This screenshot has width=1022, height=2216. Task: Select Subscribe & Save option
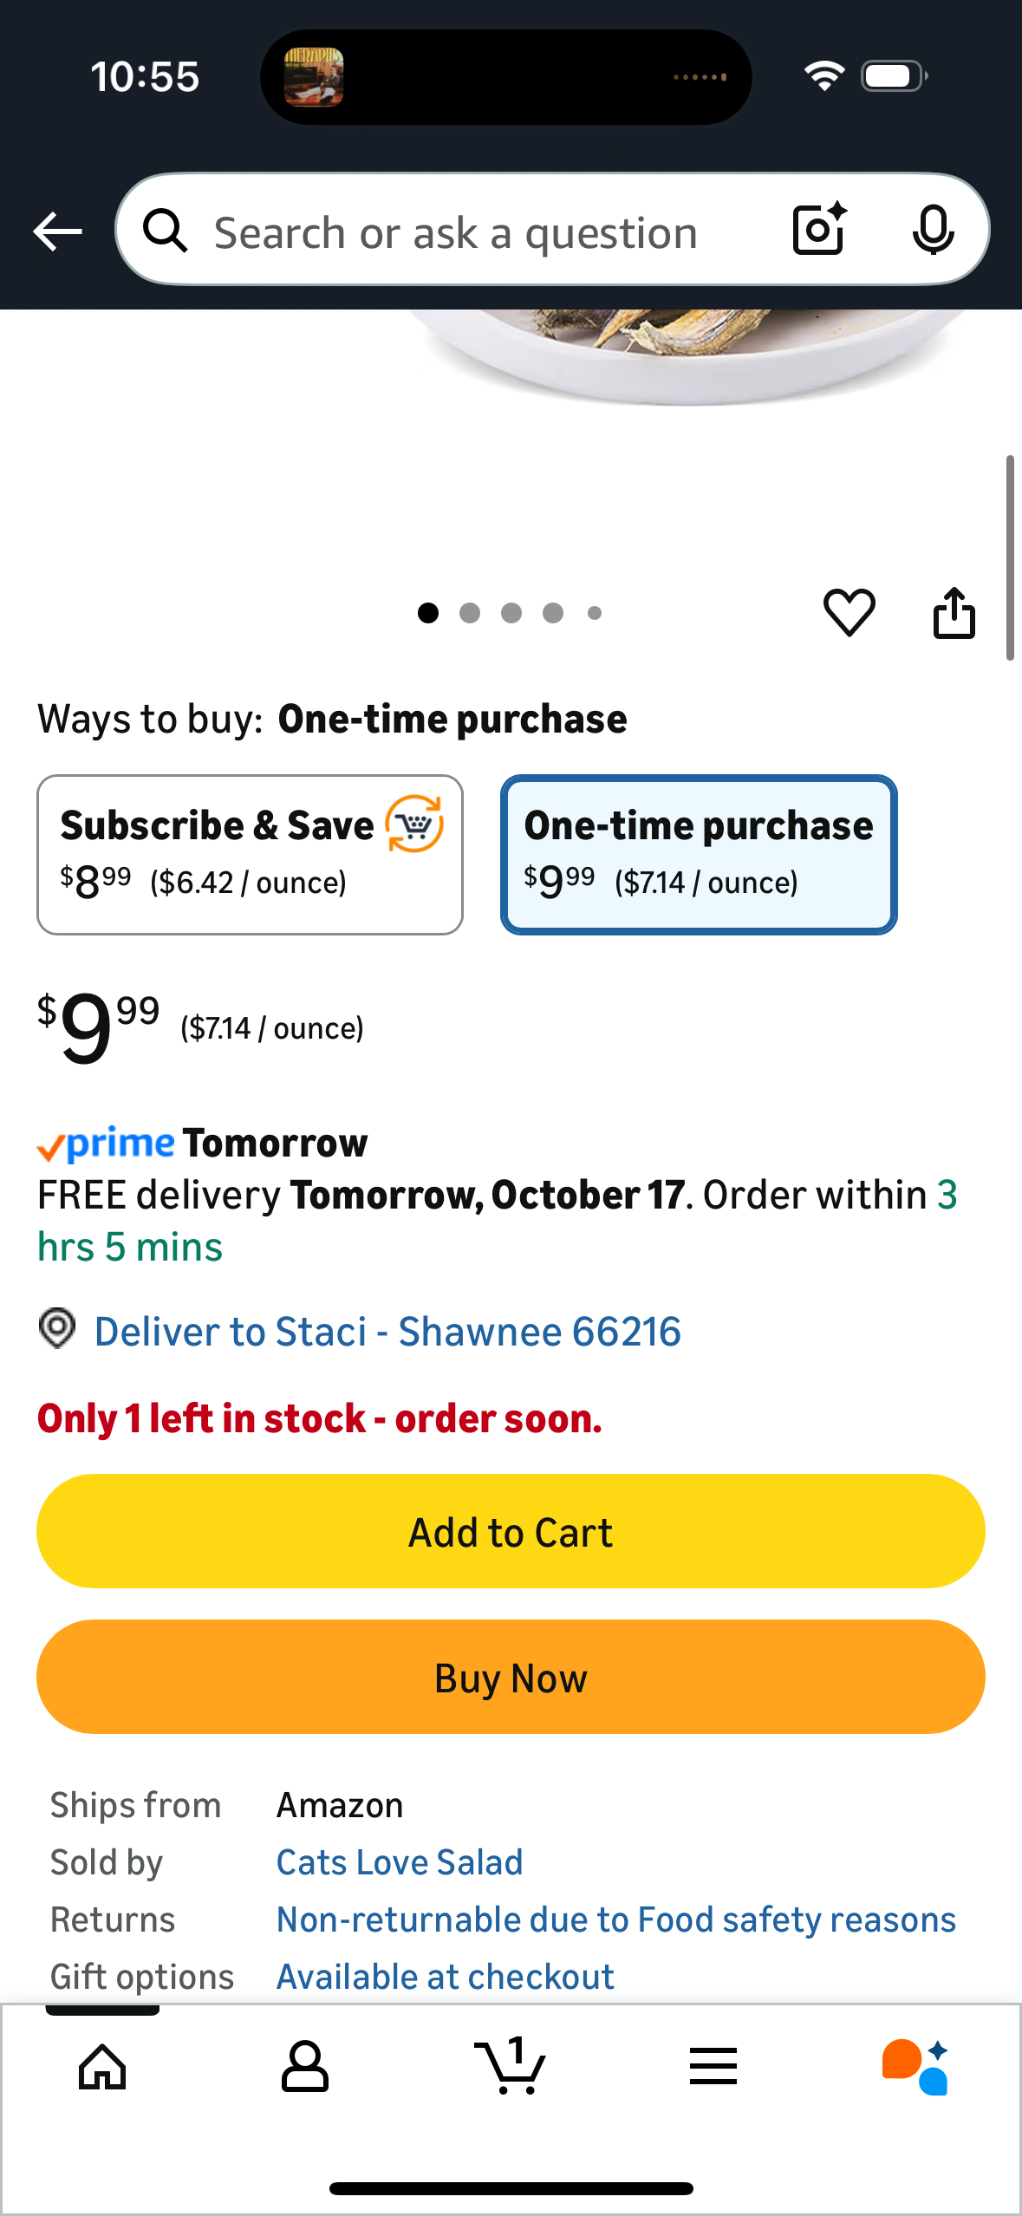click(250, 854)
